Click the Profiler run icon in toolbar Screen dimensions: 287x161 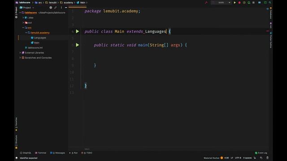[x=249, y=3]
